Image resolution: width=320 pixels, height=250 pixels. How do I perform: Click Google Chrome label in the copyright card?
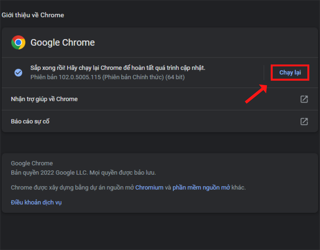point(32,163)
